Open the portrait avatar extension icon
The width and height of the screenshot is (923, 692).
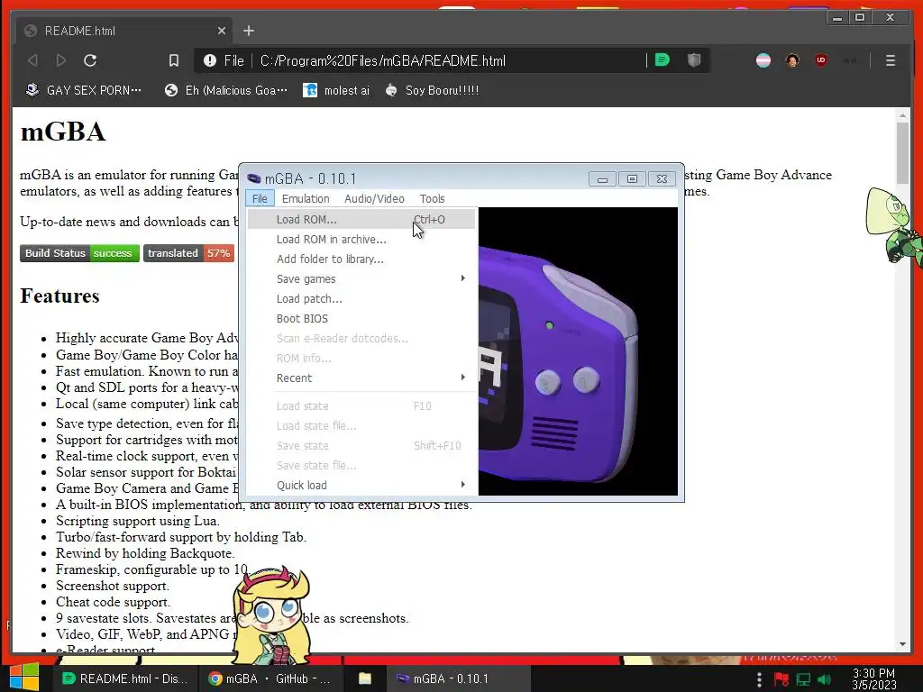[792, 60]
